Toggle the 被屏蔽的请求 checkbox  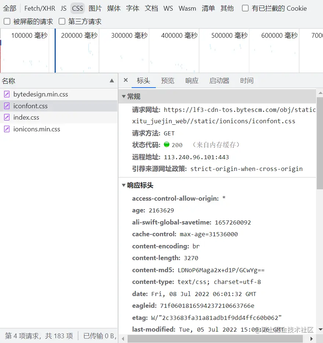(x=7, y=21)
